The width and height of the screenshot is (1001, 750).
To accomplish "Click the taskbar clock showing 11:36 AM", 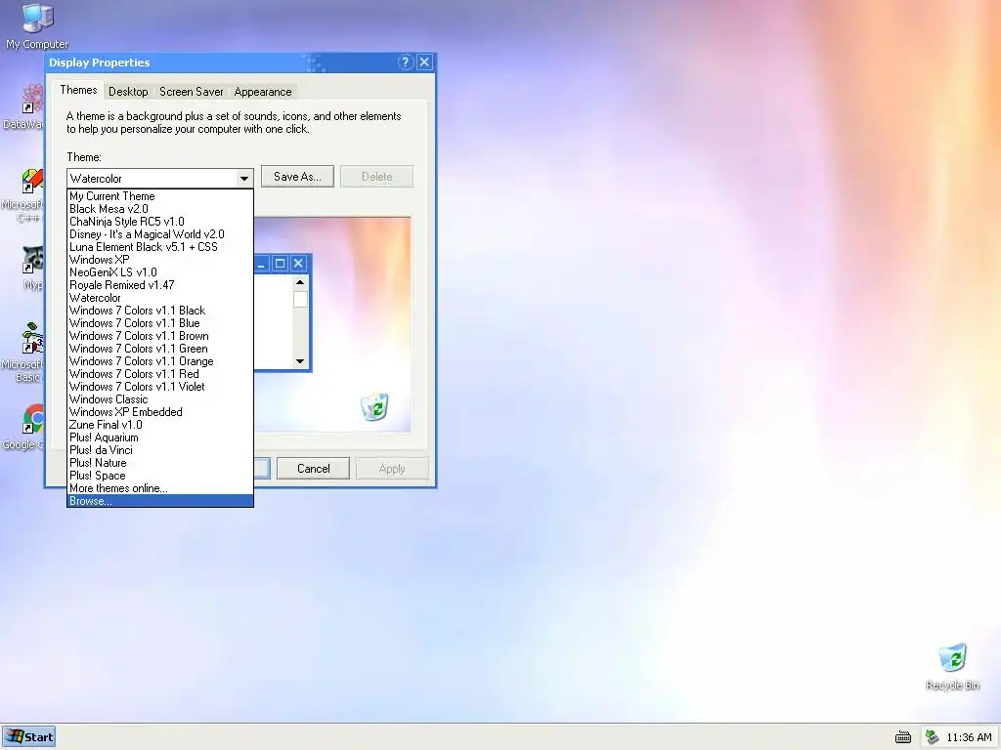I will pos(969,737).
